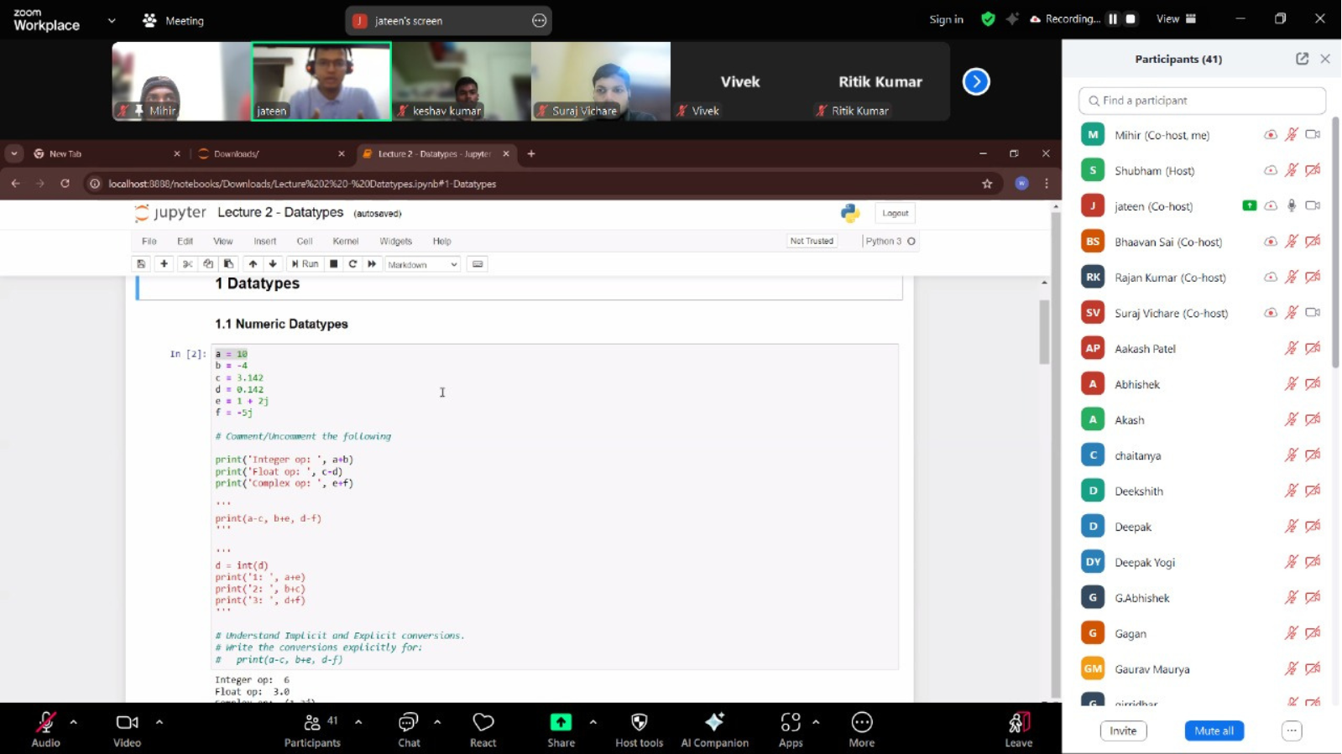
Task: Expand share options arrow next to Share
Action: [x=593, y=721]
